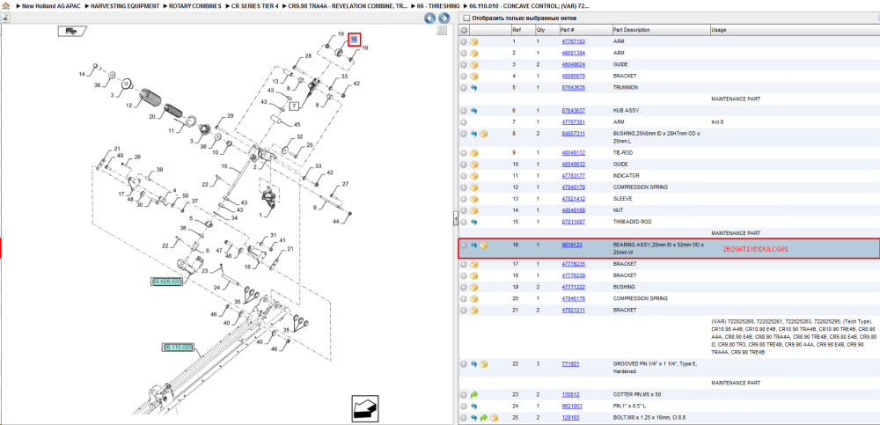Image resolution: width=880 pixels, height=425 pixels.
Task: Click blue arrow icon for PIN 1" x 8.5" row
Action: point(473,406)
